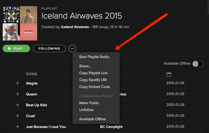
Task: Add Just Because I Love You plus icon
Action: [x=18, y=127]
